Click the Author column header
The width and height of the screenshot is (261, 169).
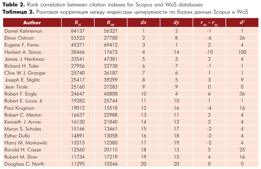point(32,23)
